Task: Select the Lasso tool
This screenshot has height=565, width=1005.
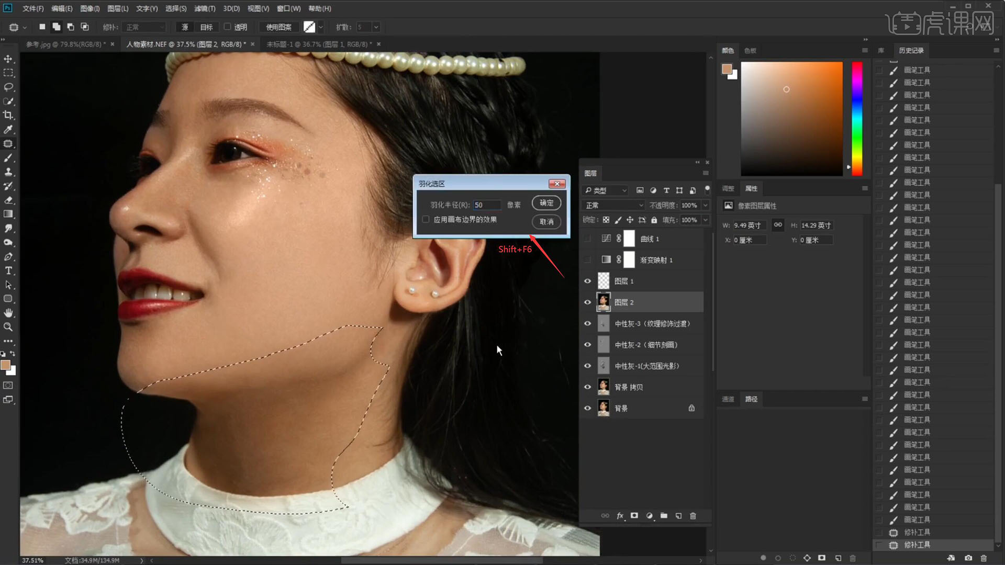Action: tap(8, 87)
